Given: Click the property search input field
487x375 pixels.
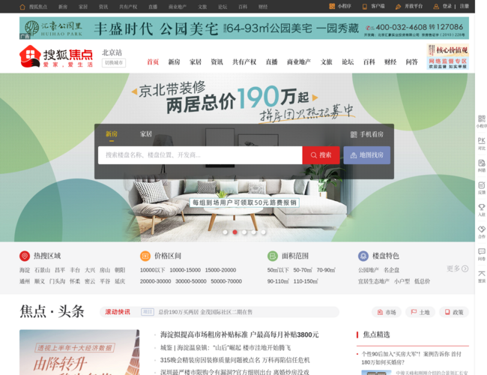Looking at the screenshot, I should click(x=200, y=155).
